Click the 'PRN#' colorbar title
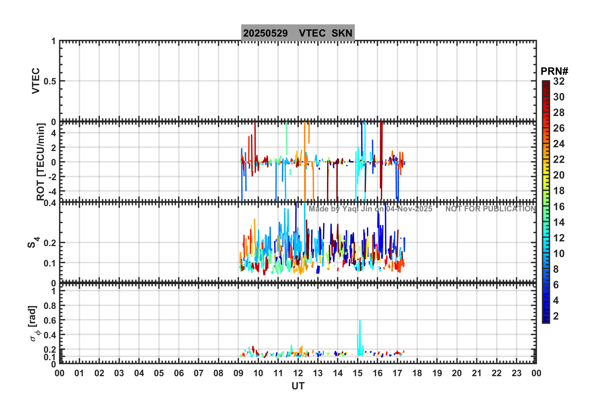Image resolution: width=596 pixels, height=404 pixels. (554, 71)
